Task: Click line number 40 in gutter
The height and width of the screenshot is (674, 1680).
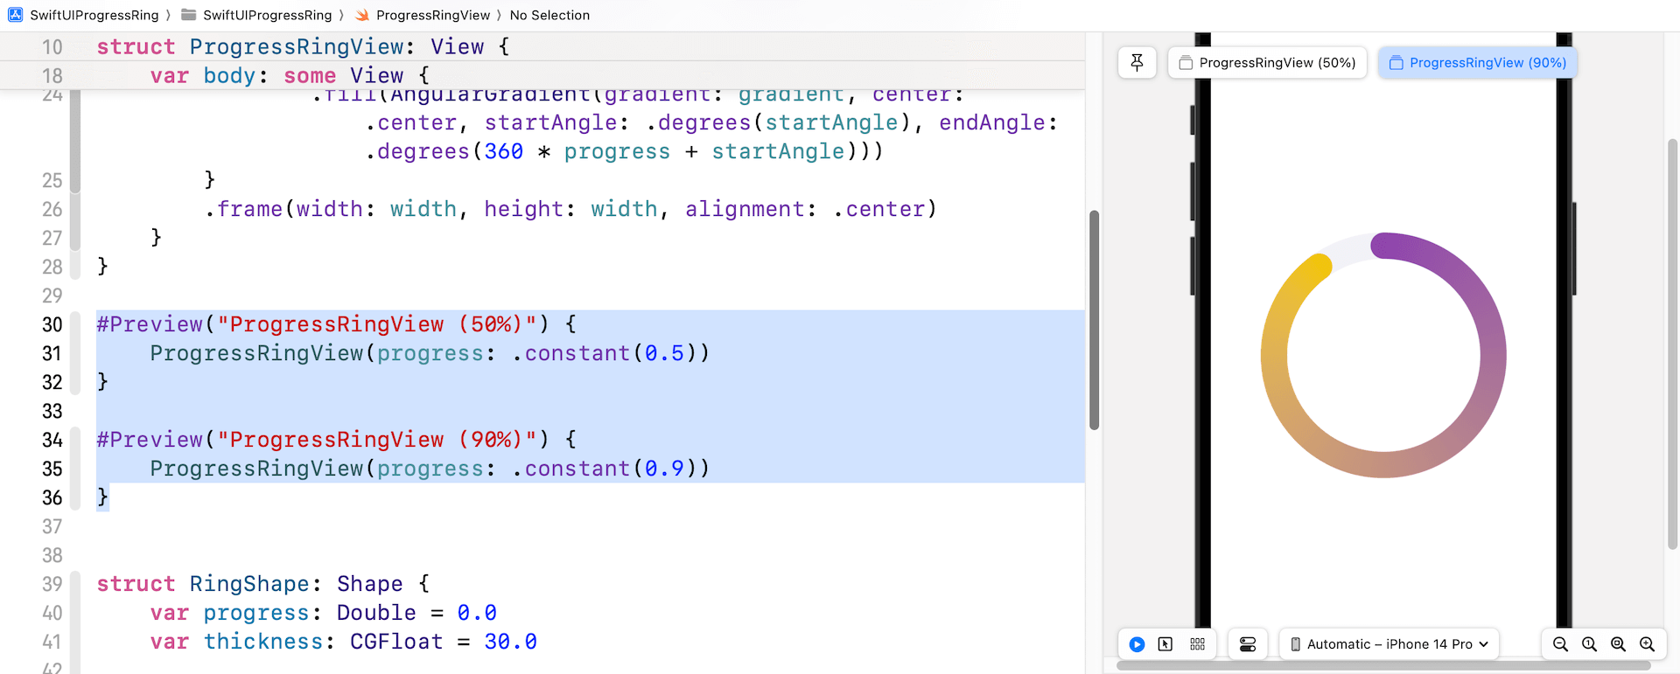Action: click(x=52, y=613)
